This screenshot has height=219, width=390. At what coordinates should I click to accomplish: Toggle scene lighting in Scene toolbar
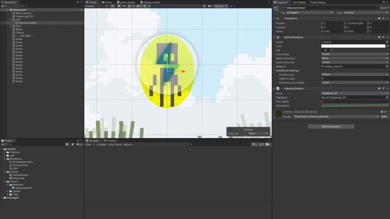click(x=119, y=6)
